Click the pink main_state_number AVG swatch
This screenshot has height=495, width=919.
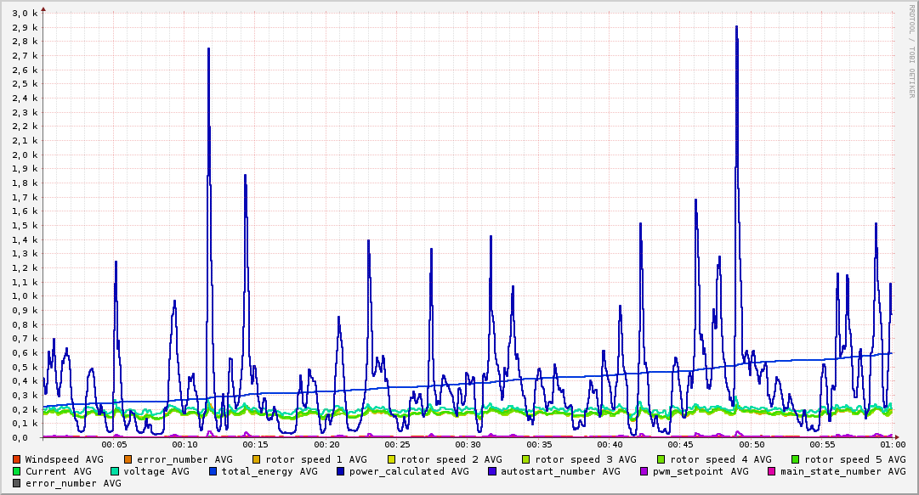(772, 471)
